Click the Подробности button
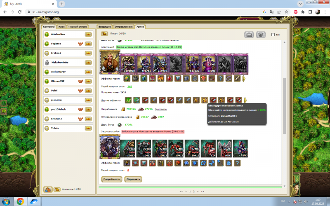The height and width of the screenshot is (206, 330). coord(111,179)
